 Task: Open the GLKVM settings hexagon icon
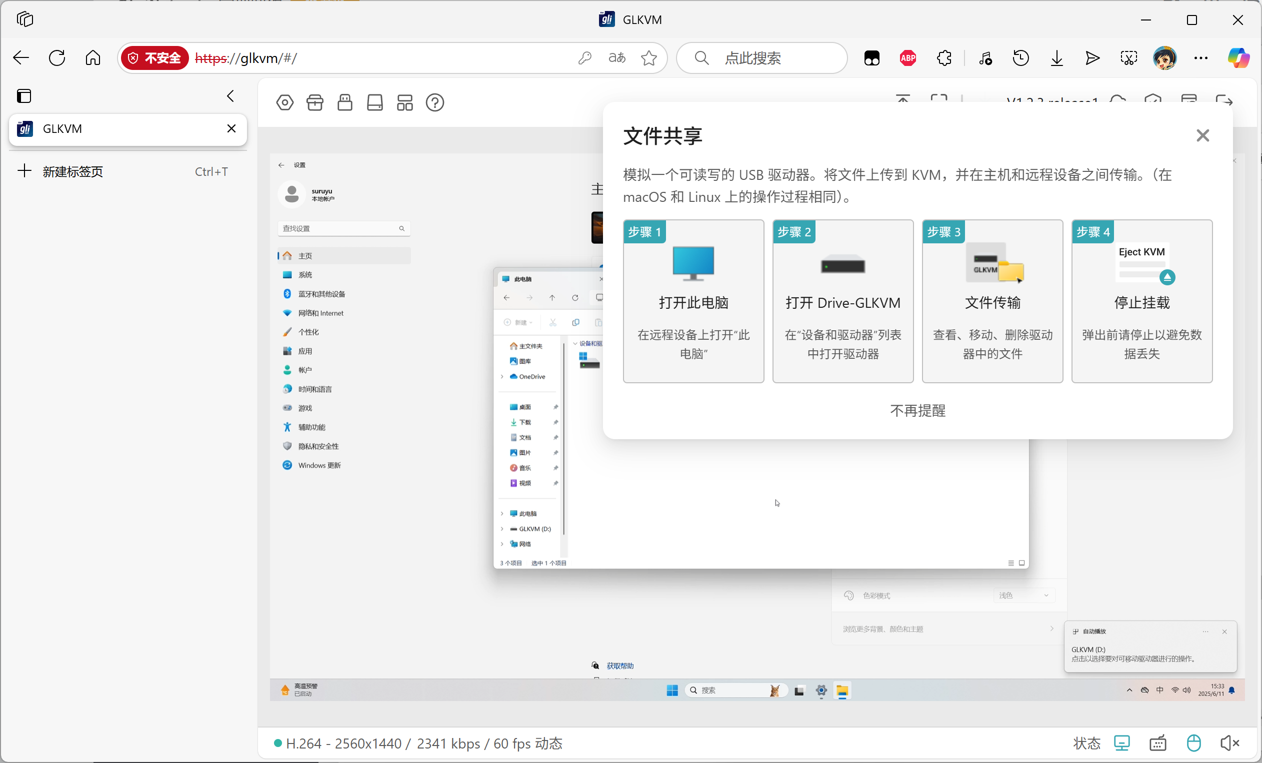(x=285, y=103)
